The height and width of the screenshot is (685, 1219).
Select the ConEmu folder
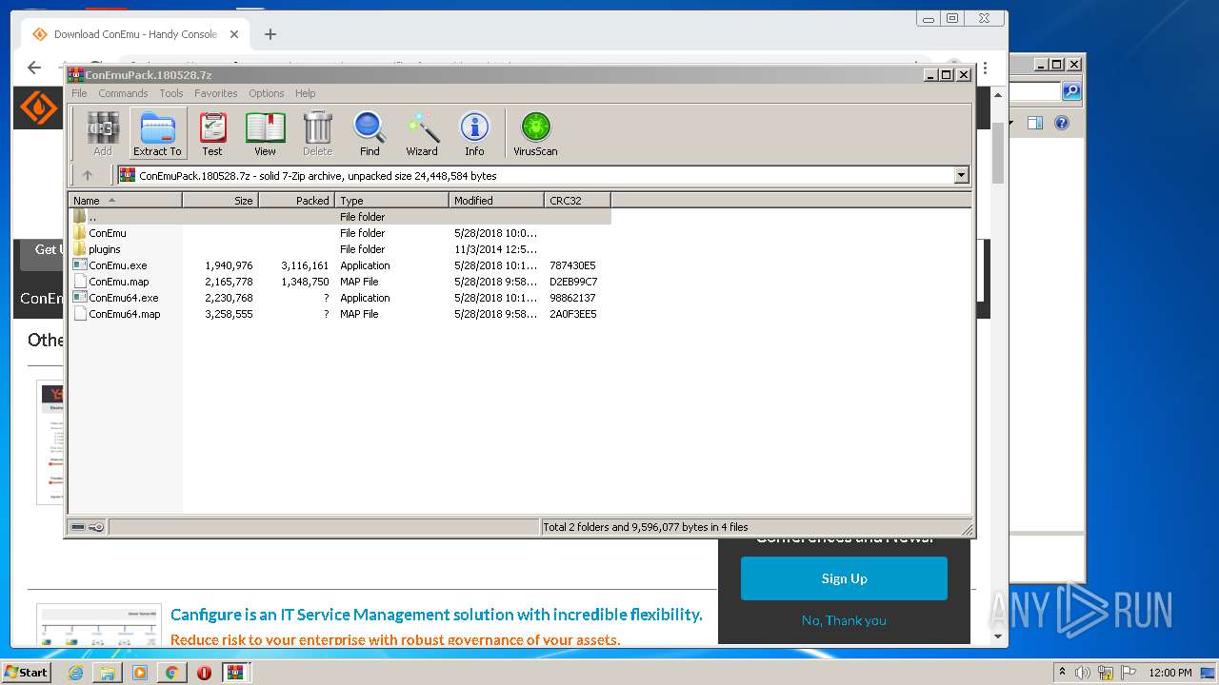tap(339, 233)
